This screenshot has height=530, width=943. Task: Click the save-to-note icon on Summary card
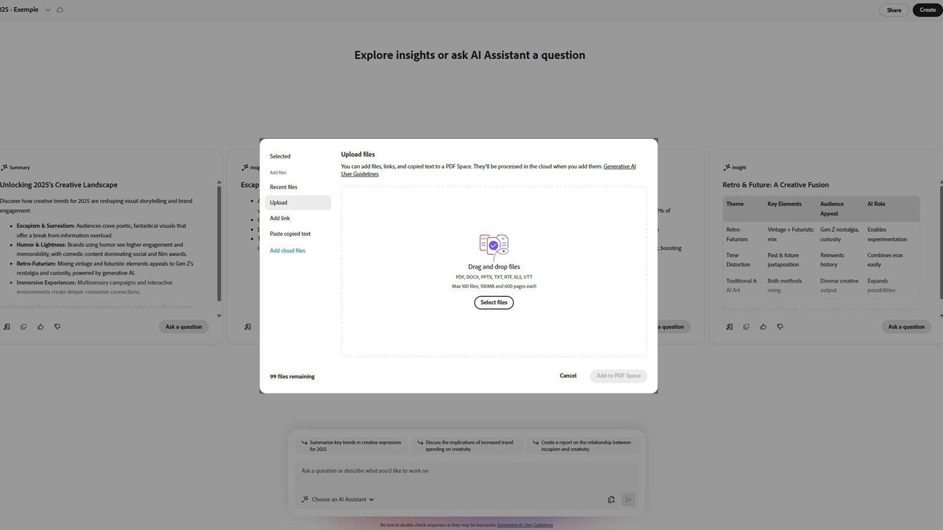pyautogui.click(x=6, y=327)
